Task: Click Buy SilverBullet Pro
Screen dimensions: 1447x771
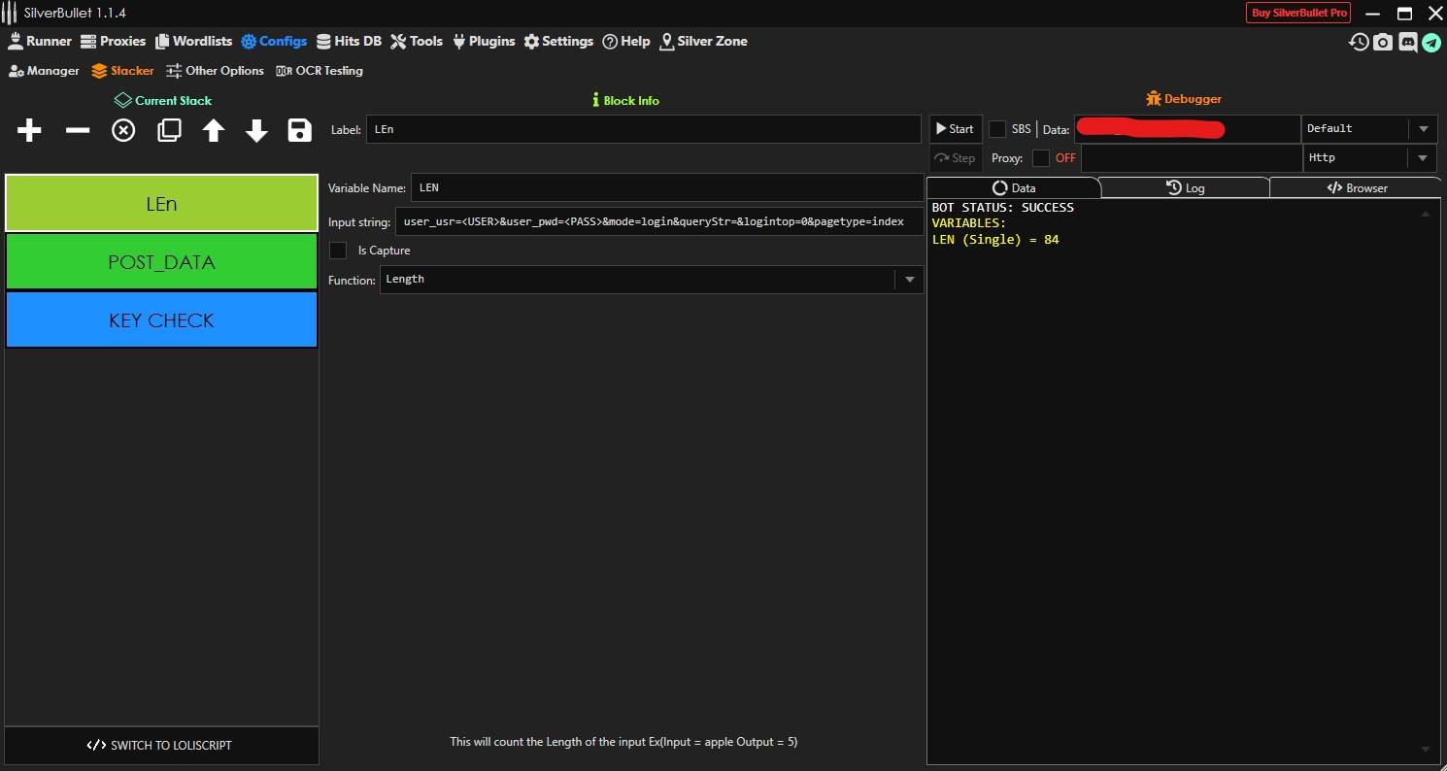Action: 1298,13
